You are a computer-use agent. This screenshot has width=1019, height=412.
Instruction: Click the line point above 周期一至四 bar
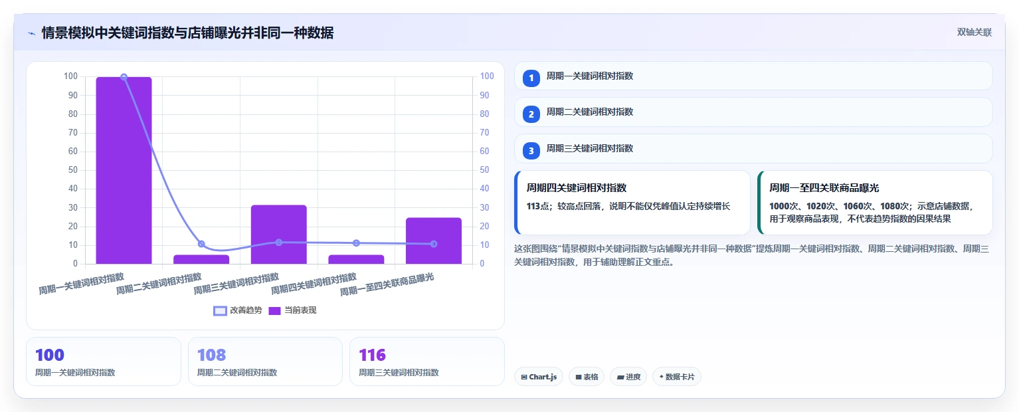(434, 244)
